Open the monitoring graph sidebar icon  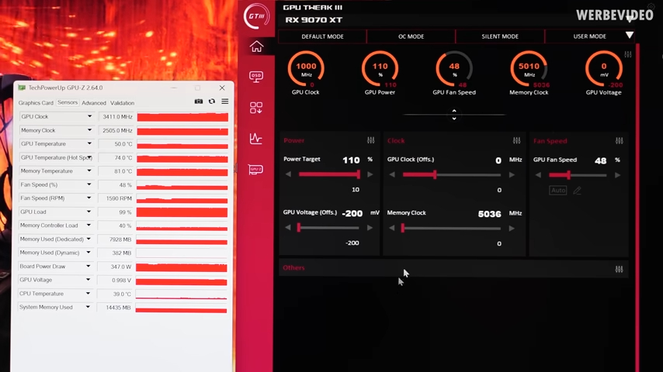point(256,139)
